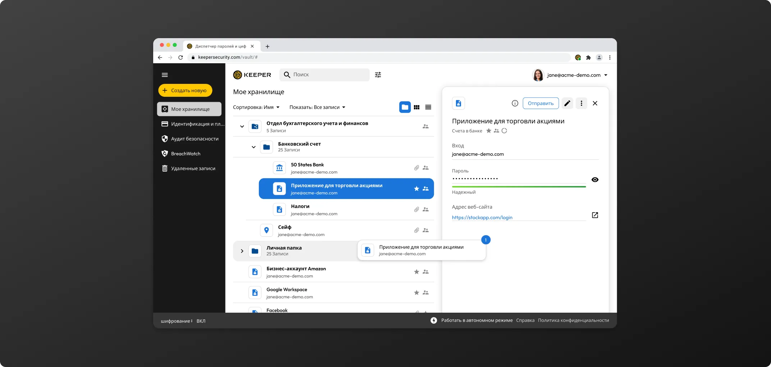The height and width of the screenshot is (367, 771).
Task: Click the shared users icon on 50 States Bank row
Action: click(425, 168)
